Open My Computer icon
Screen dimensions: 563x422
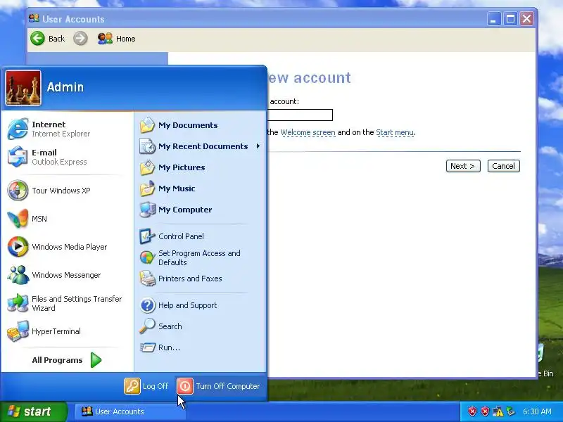(147, 210)
